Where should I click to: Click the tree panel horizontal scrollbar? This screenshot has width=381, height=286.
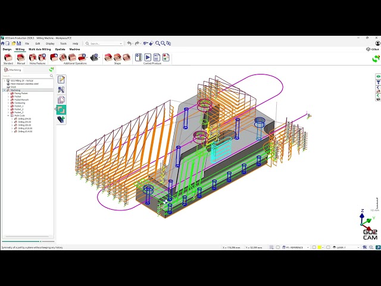27,237
